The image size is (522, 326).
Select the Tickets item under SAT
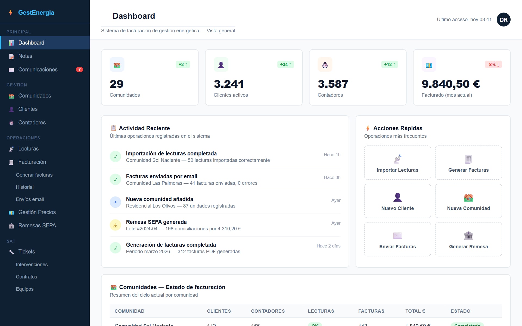[26, 252]
